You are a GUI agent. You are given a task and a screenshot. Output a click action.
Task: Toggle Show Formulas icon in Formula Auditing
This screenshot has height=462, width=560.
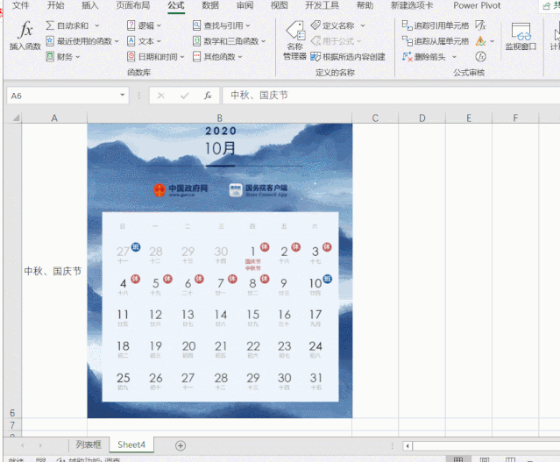click(x=481, y=25)
